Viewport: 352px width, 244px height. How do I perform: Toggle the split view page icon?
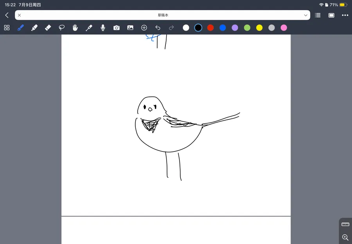tap(331, 15)
